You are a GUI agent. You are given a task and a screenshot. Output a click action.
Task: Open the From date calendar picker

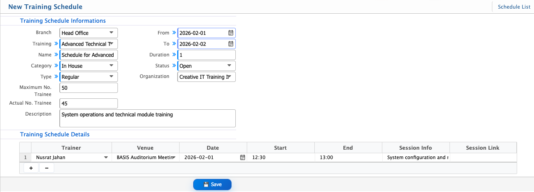point(231,33)
